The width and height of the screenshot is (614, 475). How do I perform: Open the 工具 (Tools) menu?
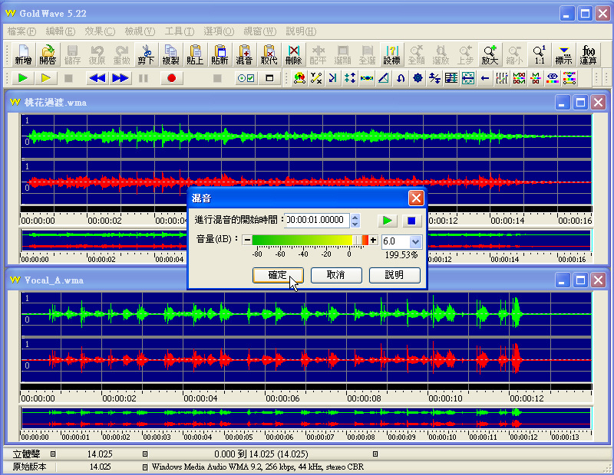point(180,31)
